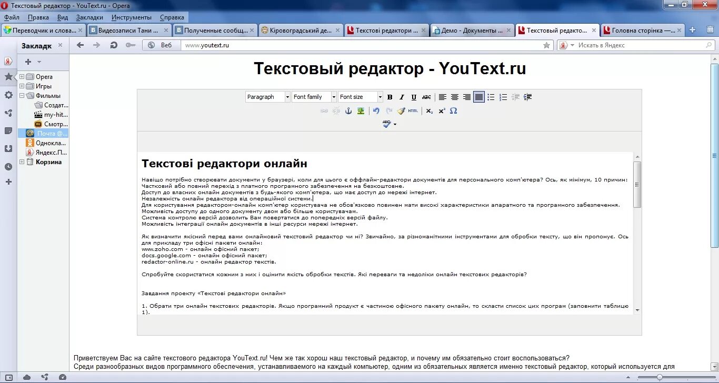Redo edit in editor toolbar
Screen dimensions: 719x383
389,110
